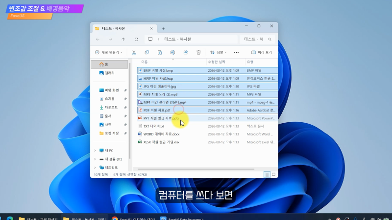The width and height of the screenshot is (392, 220).
Task: Open Edge browser in the taskbar
Action: (10, 219)
